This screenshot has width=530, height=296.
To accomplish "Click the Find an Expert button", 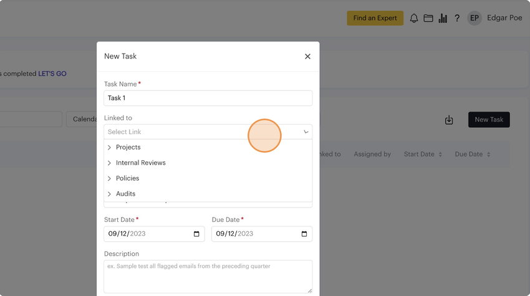I will coord(375,18).
